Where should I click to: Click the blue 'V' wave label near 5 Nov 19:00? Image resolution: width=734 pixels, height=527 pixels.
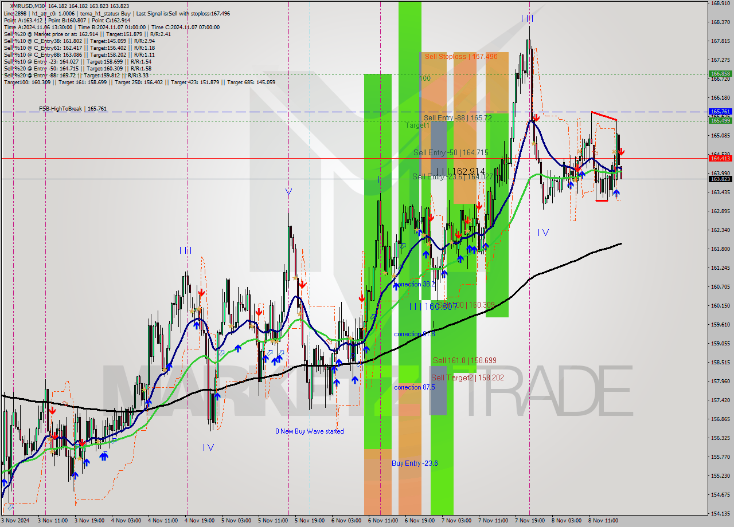[x=288, y=192]
